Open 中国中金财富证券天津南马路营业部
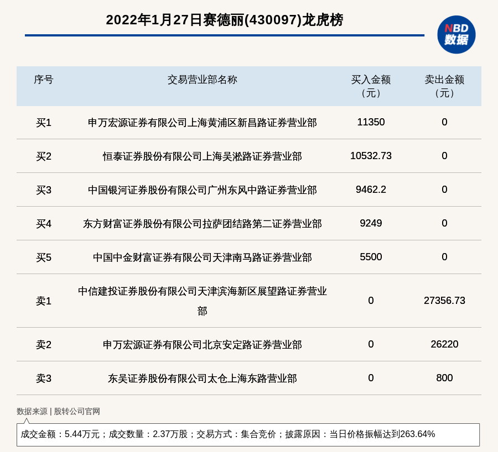This screenshot has width=498, height=452. [202, 257]
